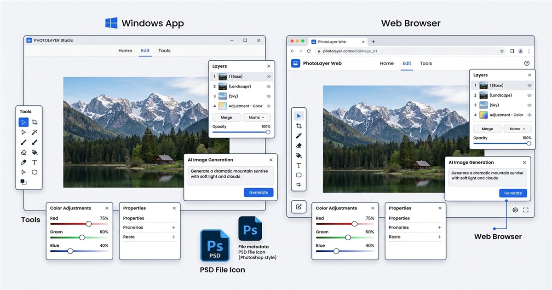Hide layer 1 (Base) in Windows Layers panel
The image size is (552, 290).
[x=269, y=76]
